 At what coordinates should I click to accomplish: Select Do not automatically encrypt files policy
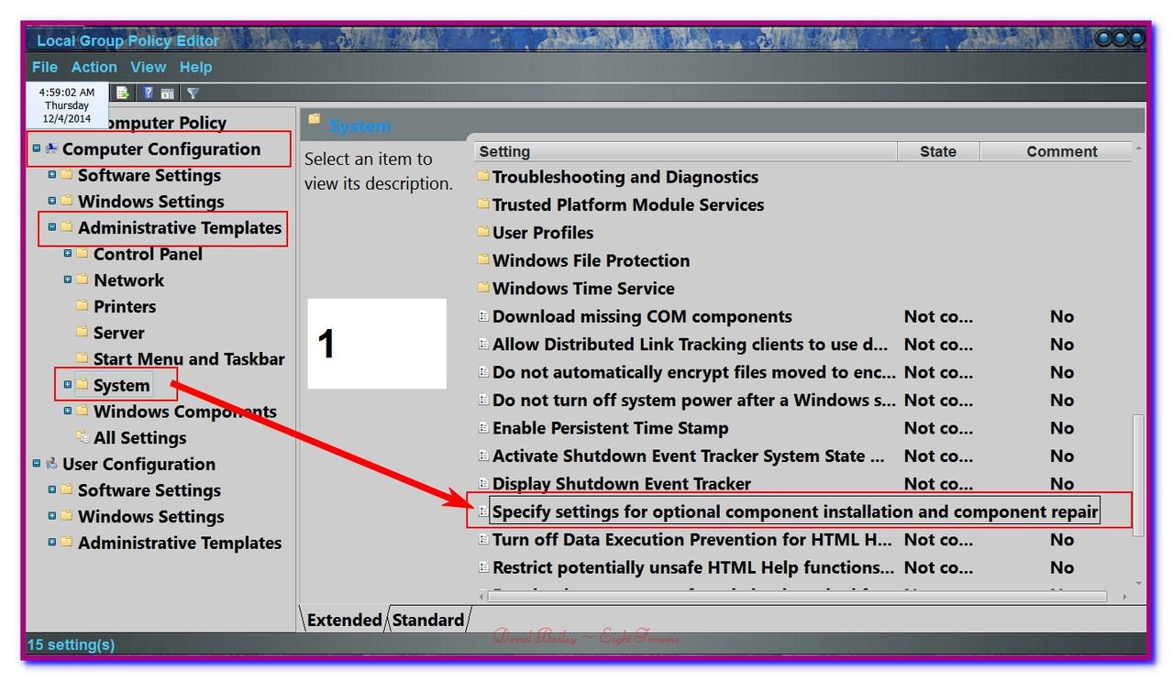[694, 372]
